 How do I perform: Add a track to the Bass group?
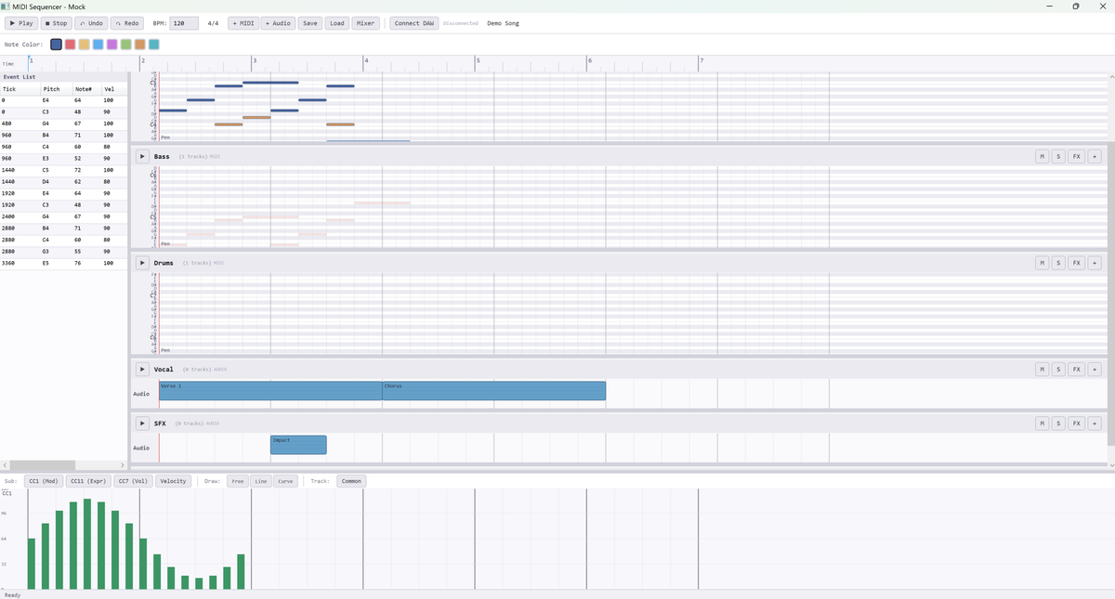click(1094, 156)
